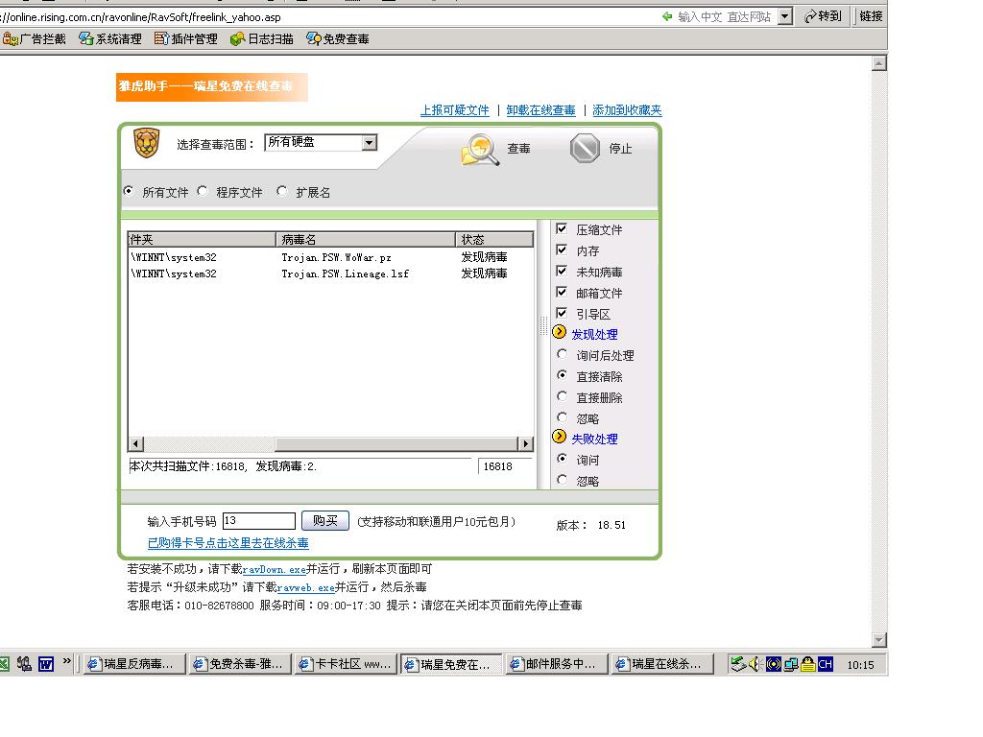
Task: Select 忽略 under 发现处理
Action: coord(563,417)
